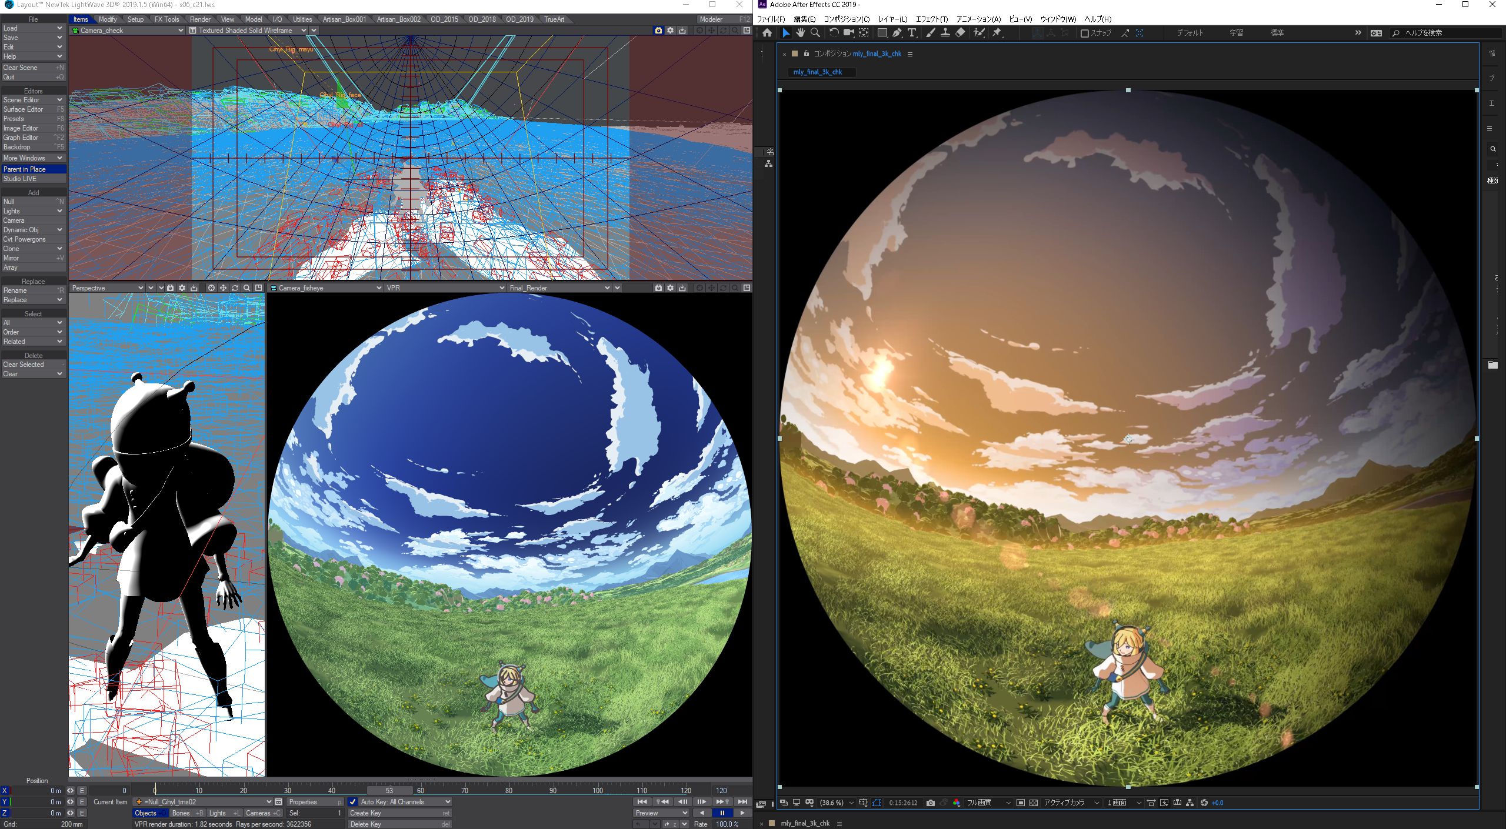Viewport: 1506px width, 829px height.
Task: Take a snapshot with the camera icon
Action: point(931,803)
